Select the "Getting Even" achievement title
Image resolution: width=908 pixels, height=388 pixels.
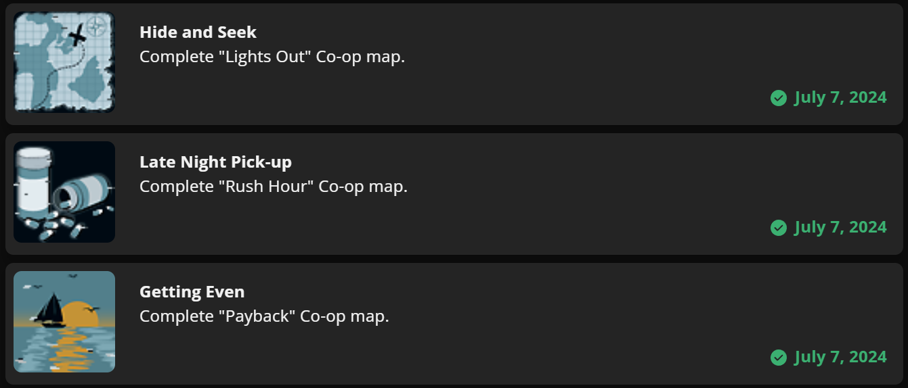(192, 291)
